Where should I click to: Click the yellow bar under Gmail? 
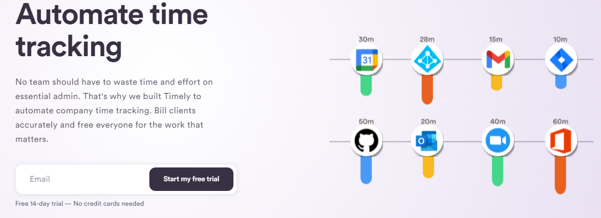497,83
